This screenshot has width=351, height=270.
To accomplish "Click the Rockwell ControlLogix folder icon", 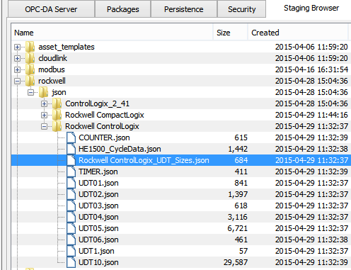I will coord(57,126).
